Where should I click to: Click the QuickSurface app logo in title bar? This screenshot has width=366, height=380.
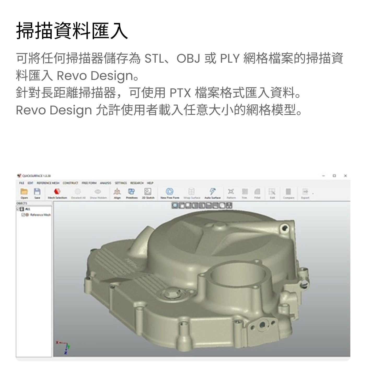[x=19, y=176]
